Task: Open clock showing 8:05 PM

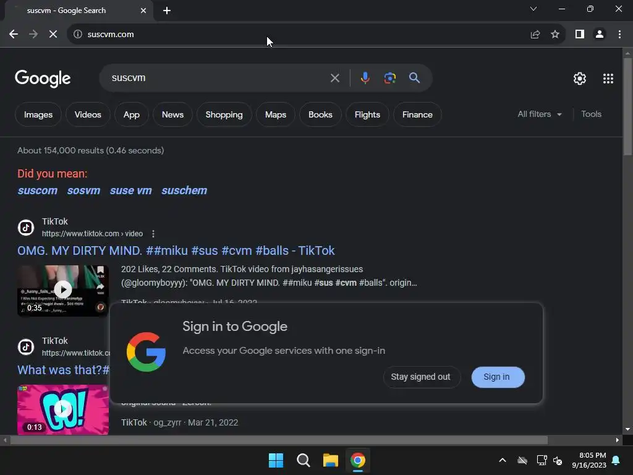Action: point(589,460)
